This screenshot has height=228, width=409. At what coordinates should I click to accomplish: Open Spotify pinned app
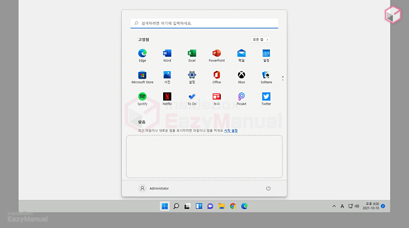[x=142, y=99]
